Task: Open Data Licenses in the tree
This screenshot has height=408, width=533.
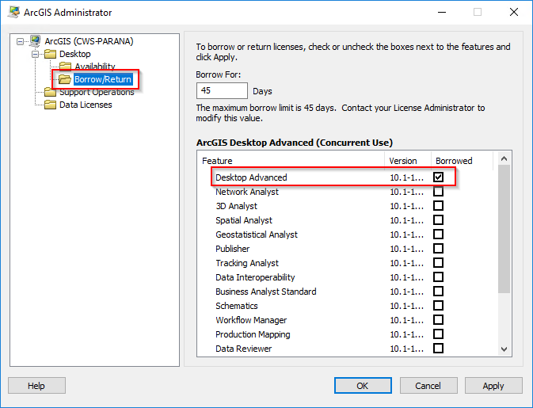Action: click(86, 105)
